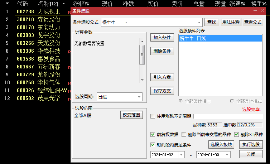Close the 条件选股 dialog via X icon
Image resolution: width=270 pixels, height=164 pixels.
click(262, 11)
